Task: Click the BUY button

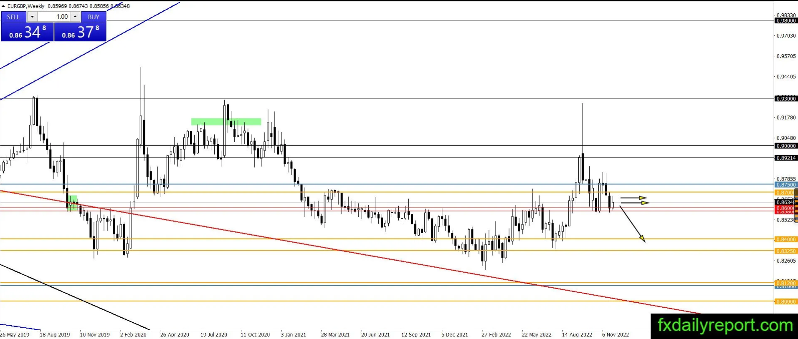Action: pyautogui.click(x=94, y=17)
